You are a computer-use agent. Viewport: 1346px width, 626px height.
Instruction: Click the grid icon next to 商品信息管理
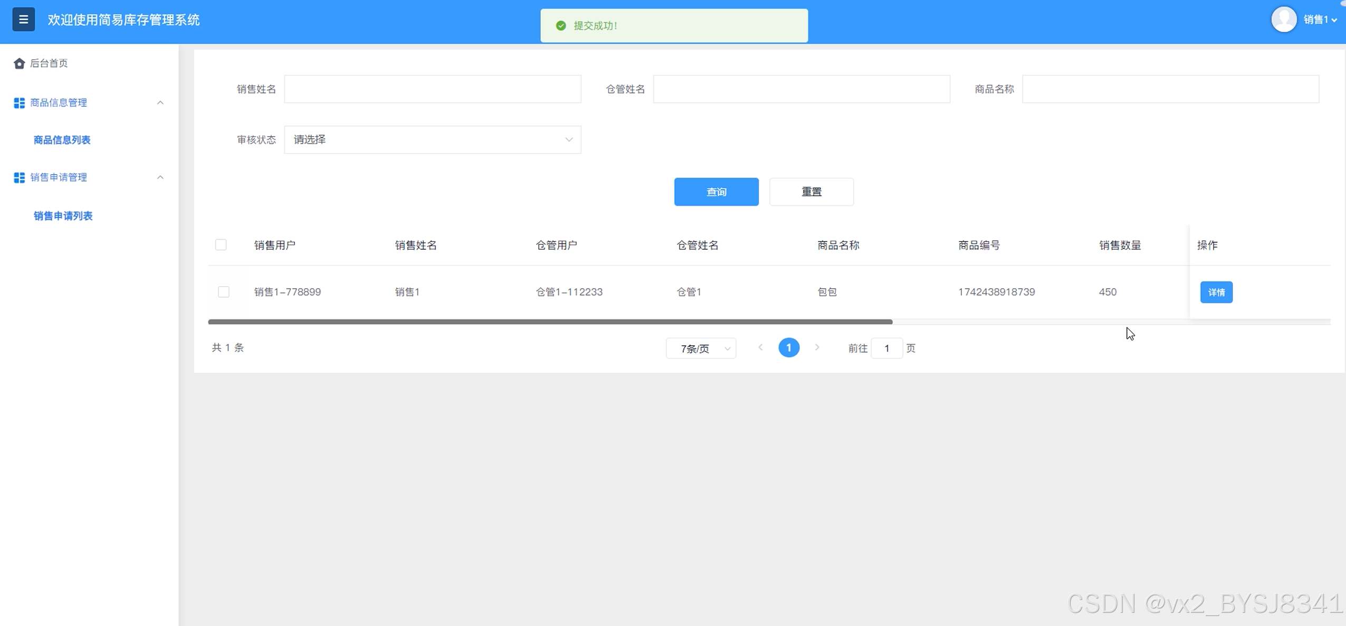(20, 103)
